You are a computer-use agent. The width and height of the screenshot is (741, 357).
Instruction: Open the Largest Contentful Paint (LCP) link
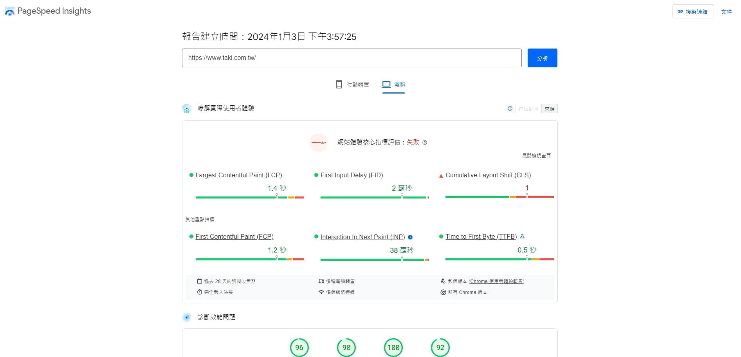[x=239, y=175]
